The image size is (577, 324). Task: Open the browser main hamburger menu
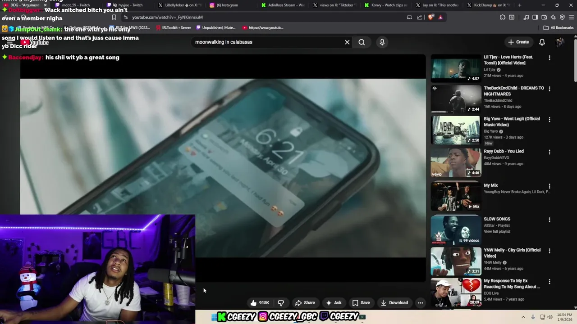[571, 17]
